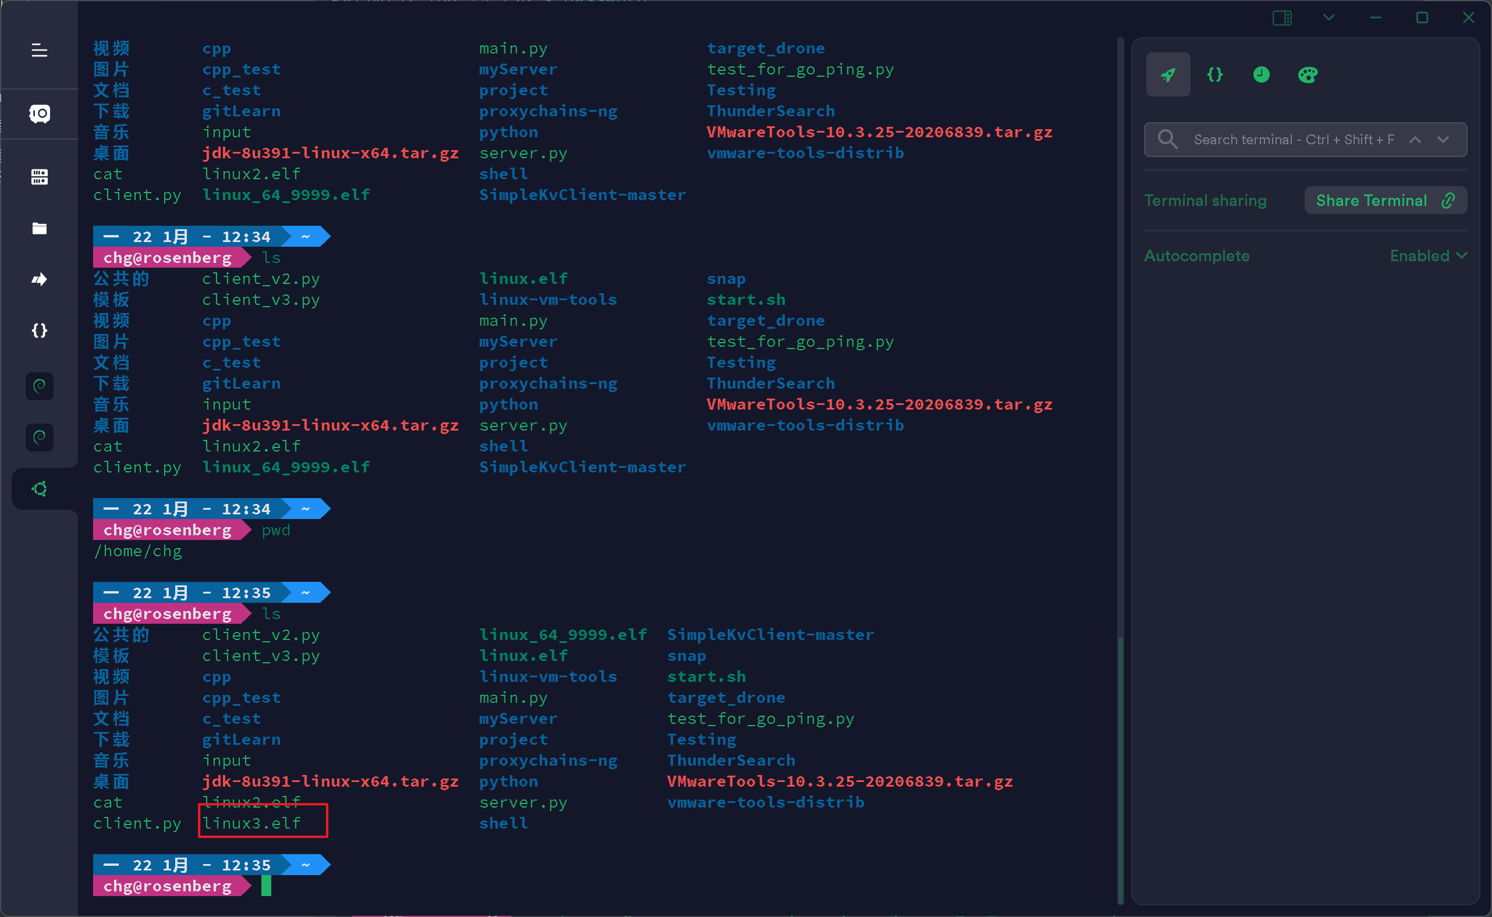The width and height of the screenshot is (1492, 917).
Task: Click the Share Terminal button
Action: point(1386,201)
